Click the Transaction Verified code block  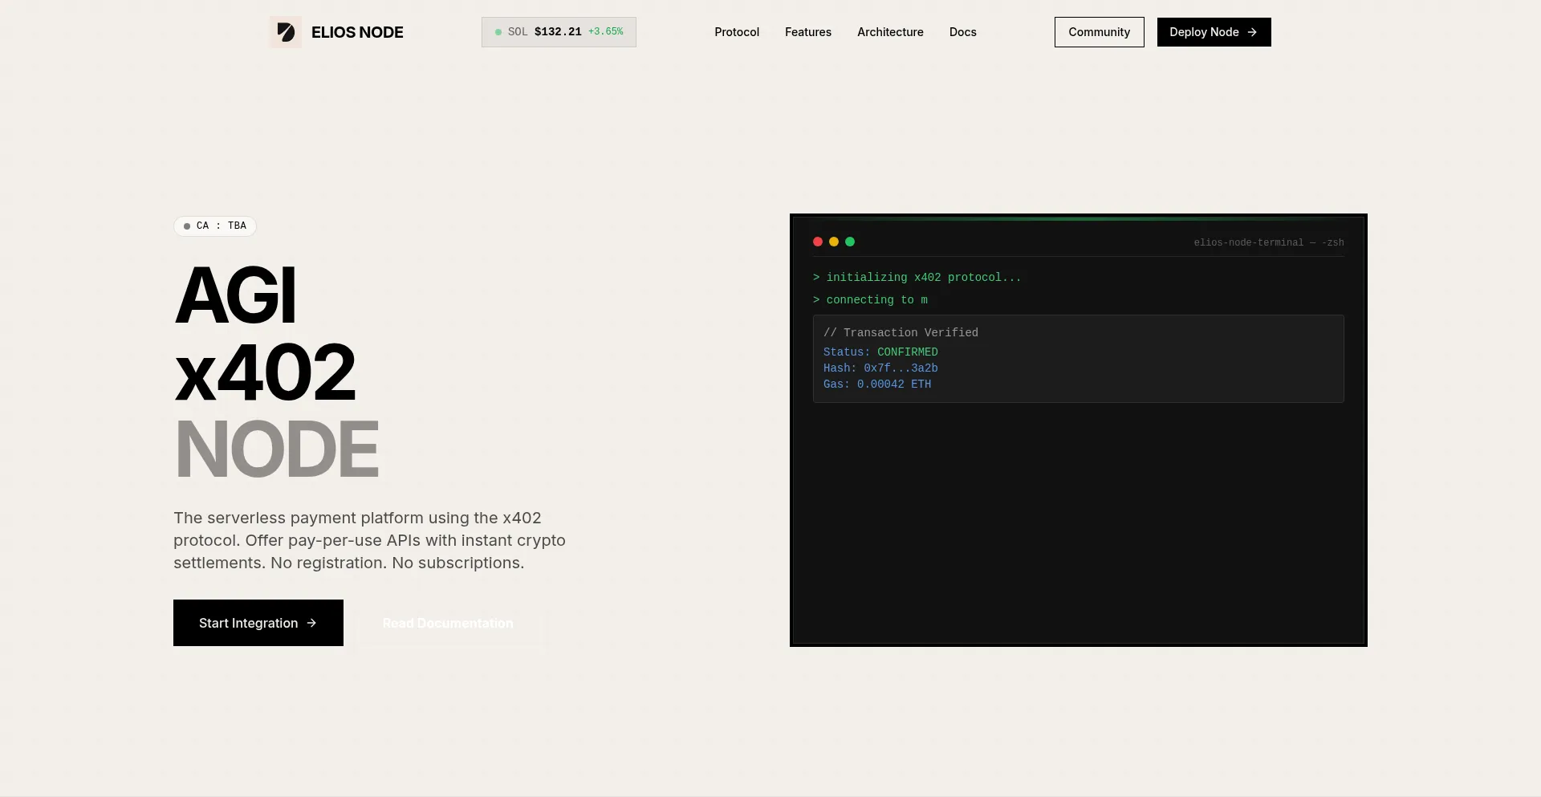1078,359
